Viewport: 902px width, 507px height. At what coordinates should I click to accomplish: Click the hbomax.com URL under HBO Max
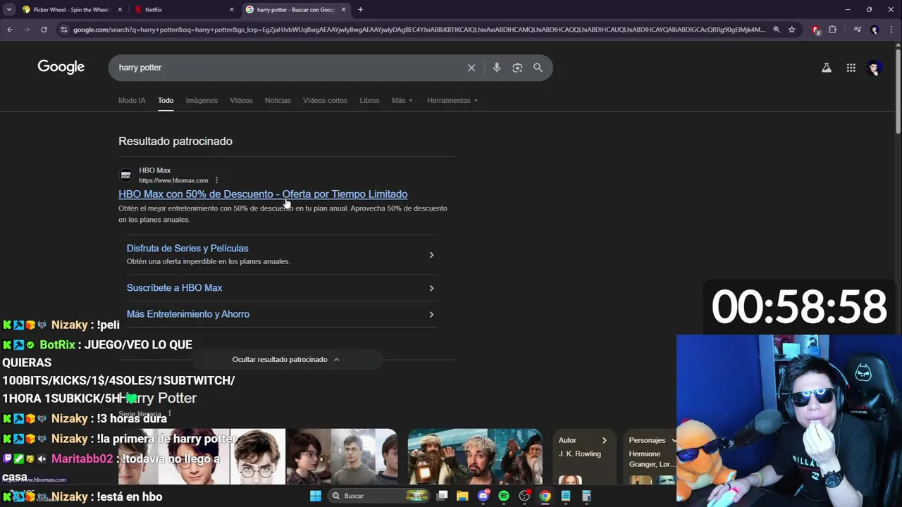[x=173, y=180]
